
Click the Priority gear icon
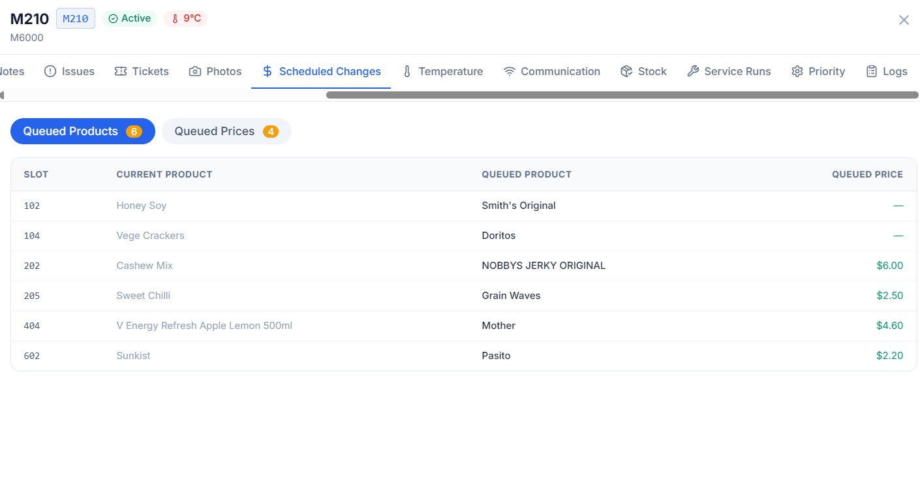(x=797, y=71)
